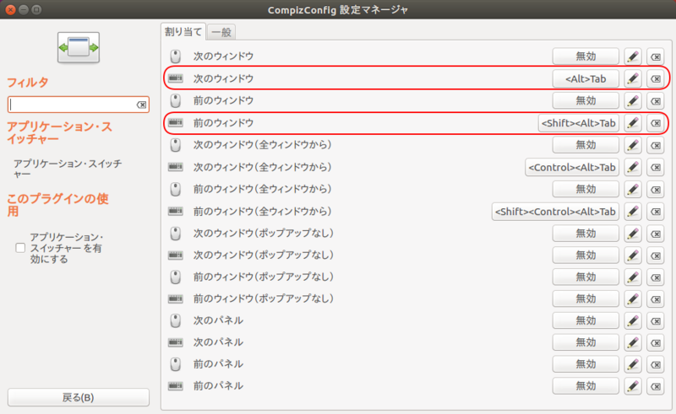Reset keyboard binding of 次のパネル row
676x414 pixels.
(656, 342)
